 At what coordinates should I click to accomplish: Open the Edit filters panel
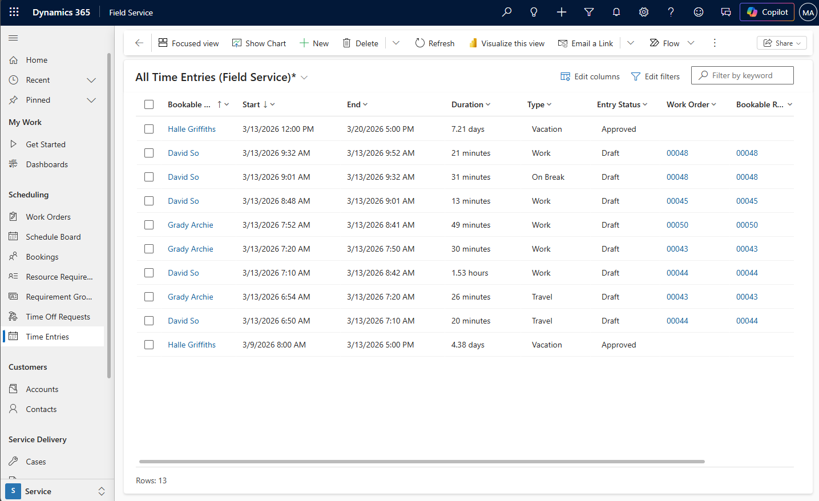(655, 76)
